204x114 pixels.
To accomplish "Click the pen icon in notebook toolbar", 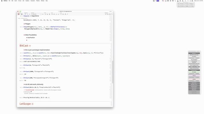I will 65,14.
